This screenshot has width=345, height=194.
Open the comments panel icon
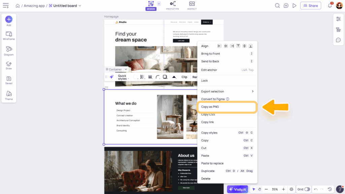click(338, 40)
